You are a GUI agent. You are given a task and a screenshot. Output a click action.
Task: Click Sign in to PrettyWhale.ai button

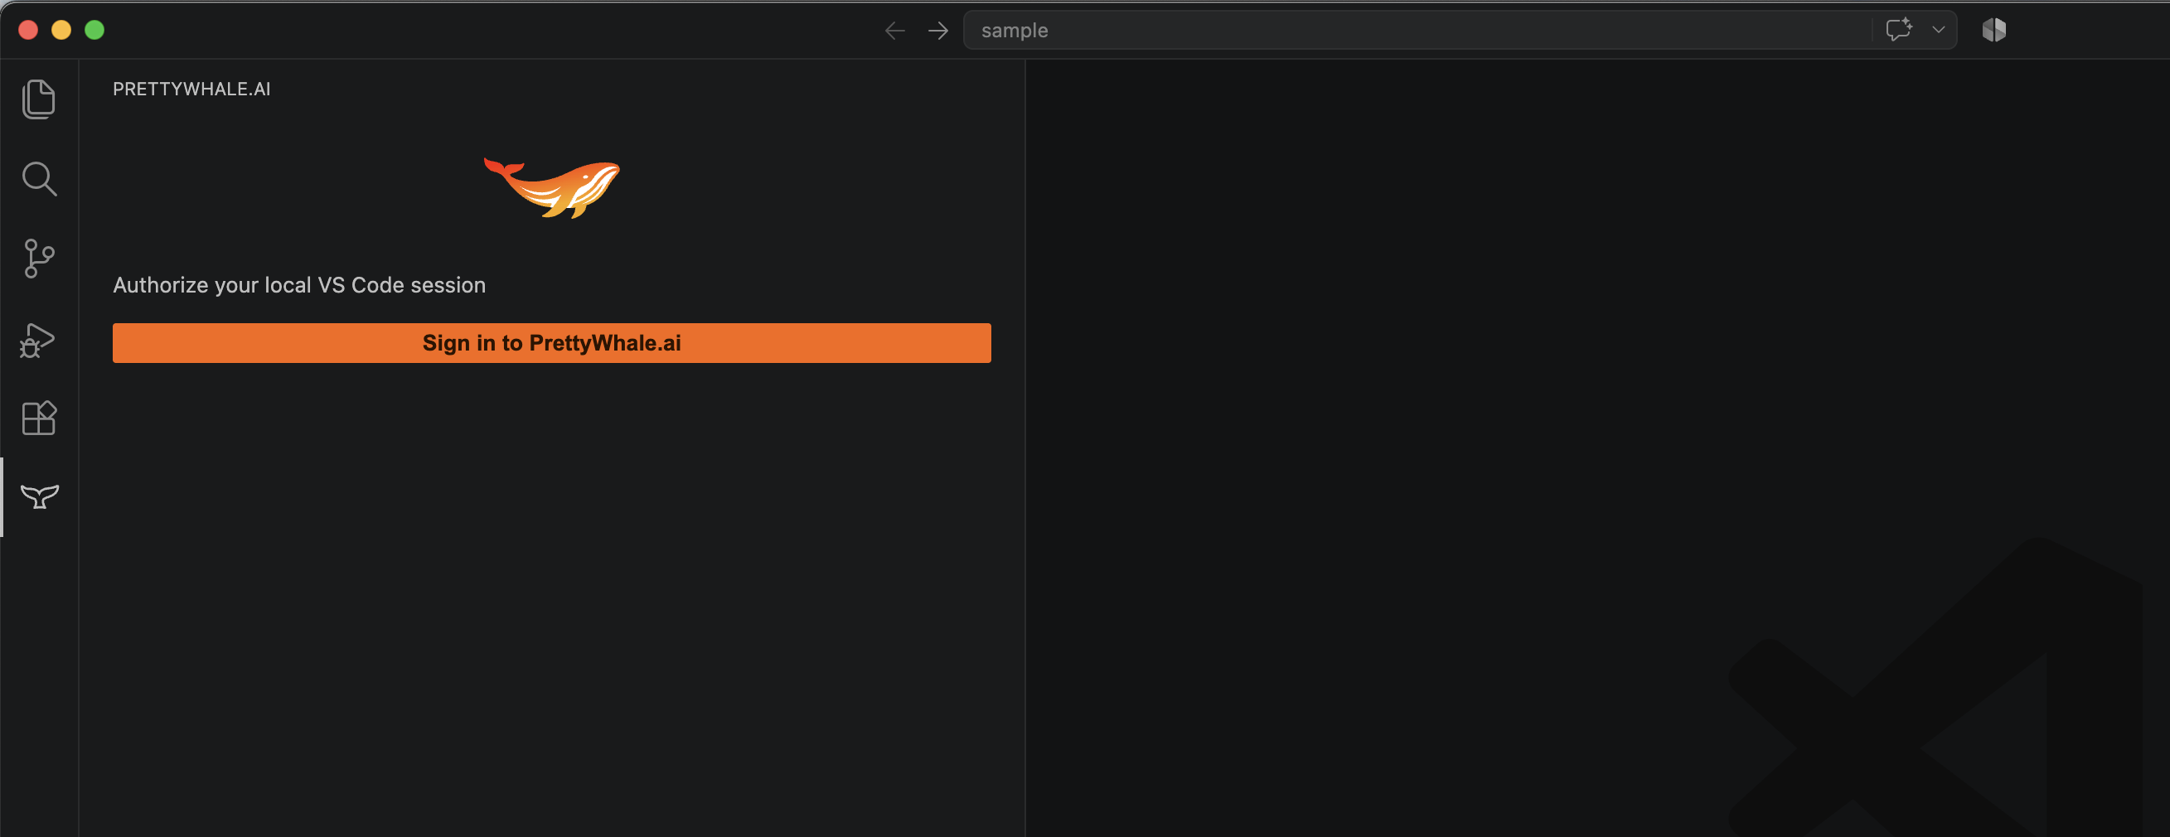point(552,343)
